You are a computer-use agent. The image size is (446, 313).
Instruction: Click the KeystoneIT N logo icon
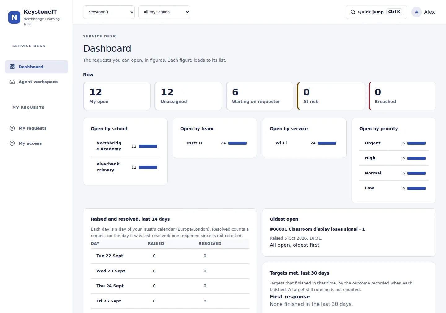(x=14, y=17)
